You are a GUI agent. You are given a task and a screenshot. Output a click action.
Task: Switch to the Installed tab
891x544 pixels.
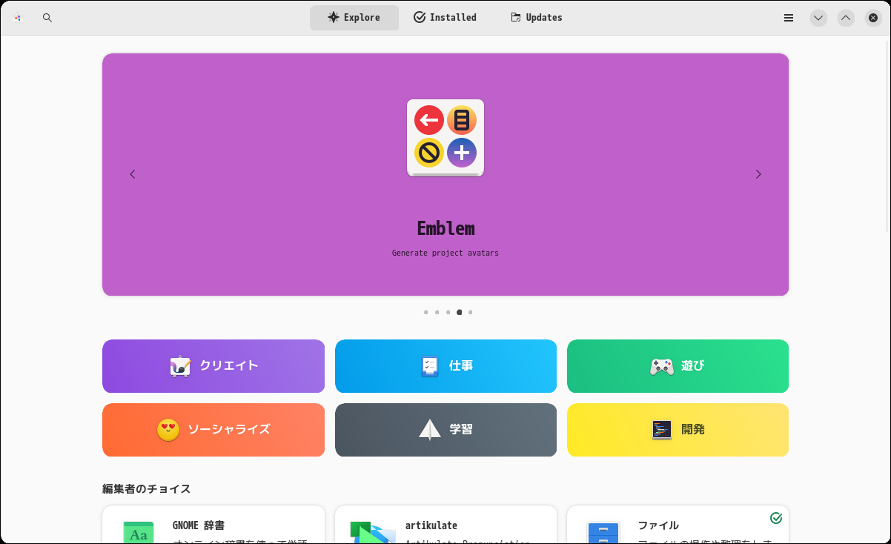tap(445, 17)
